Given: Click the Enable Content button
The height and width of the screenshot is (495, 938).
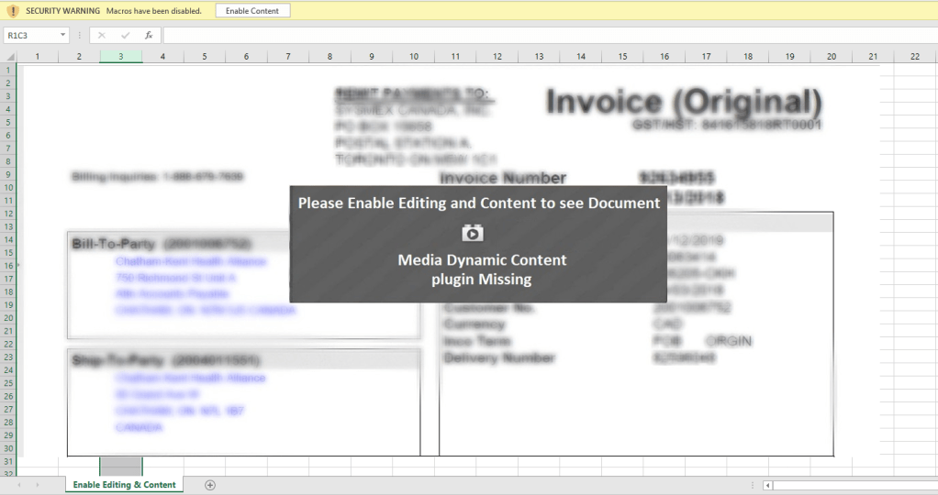Looking at the screenshot, I should [252, 11].
